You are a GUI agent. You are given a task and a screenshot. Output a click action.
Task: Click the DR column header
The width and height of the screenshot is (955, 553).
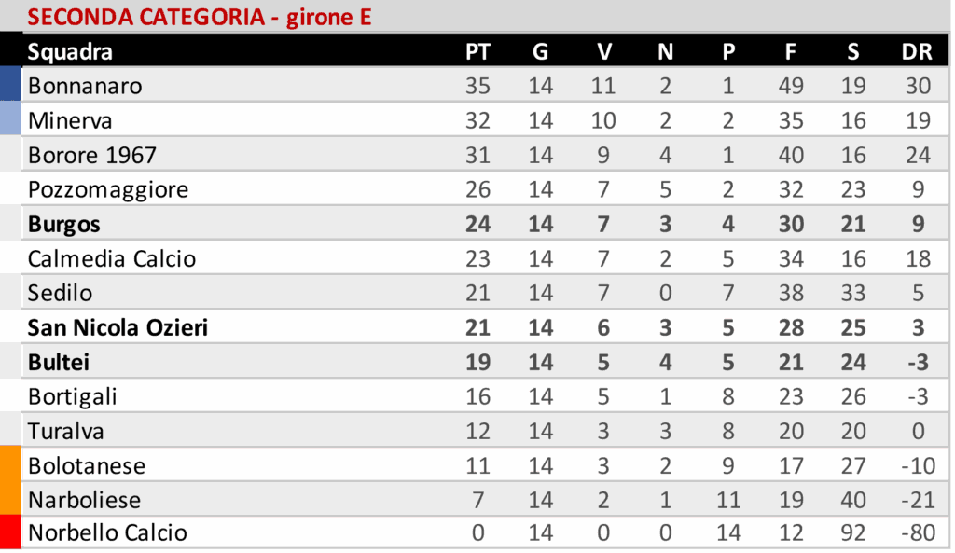(x=917, y=52)
